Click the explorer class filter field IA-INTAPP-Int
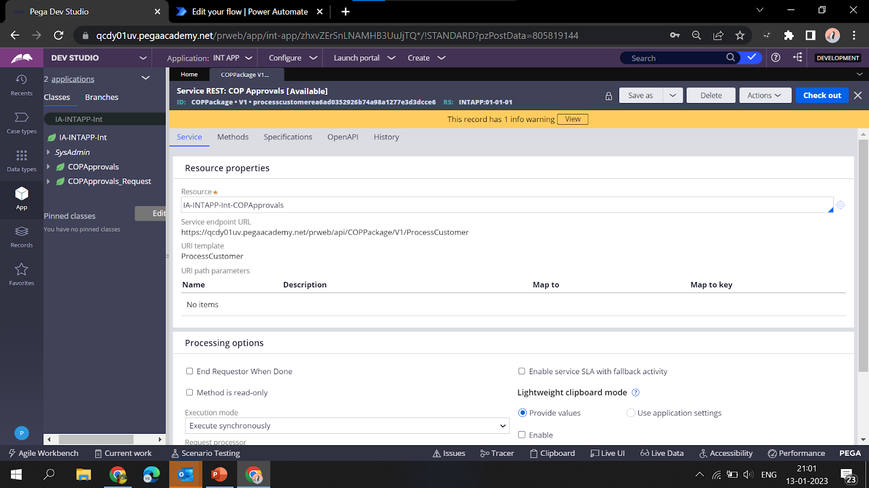 click(x=104, y=119)
